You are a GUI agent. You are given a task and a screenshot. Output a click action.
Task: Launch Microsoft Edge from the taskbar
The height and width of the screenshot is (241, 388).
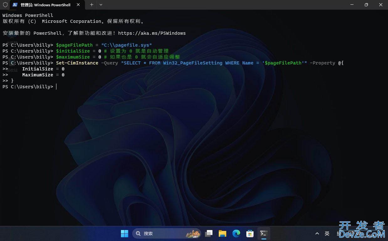pyautogui.click(x=236, y=233)
